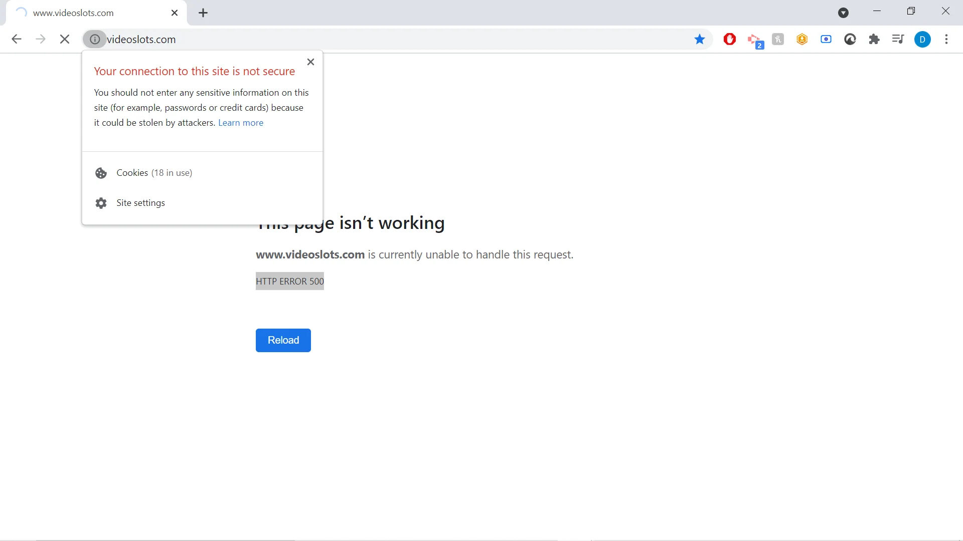The width and height of the screenshot is (963, 541).
Task: Go back to the previous page
Action: pos(17,39)
